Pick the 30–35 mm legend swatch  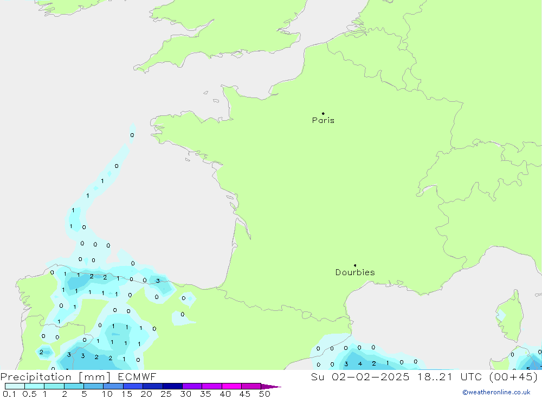[192, 386]
